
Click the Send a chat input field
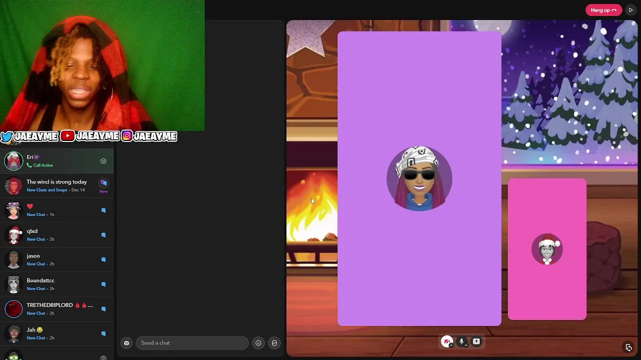(x=192, y=343)
